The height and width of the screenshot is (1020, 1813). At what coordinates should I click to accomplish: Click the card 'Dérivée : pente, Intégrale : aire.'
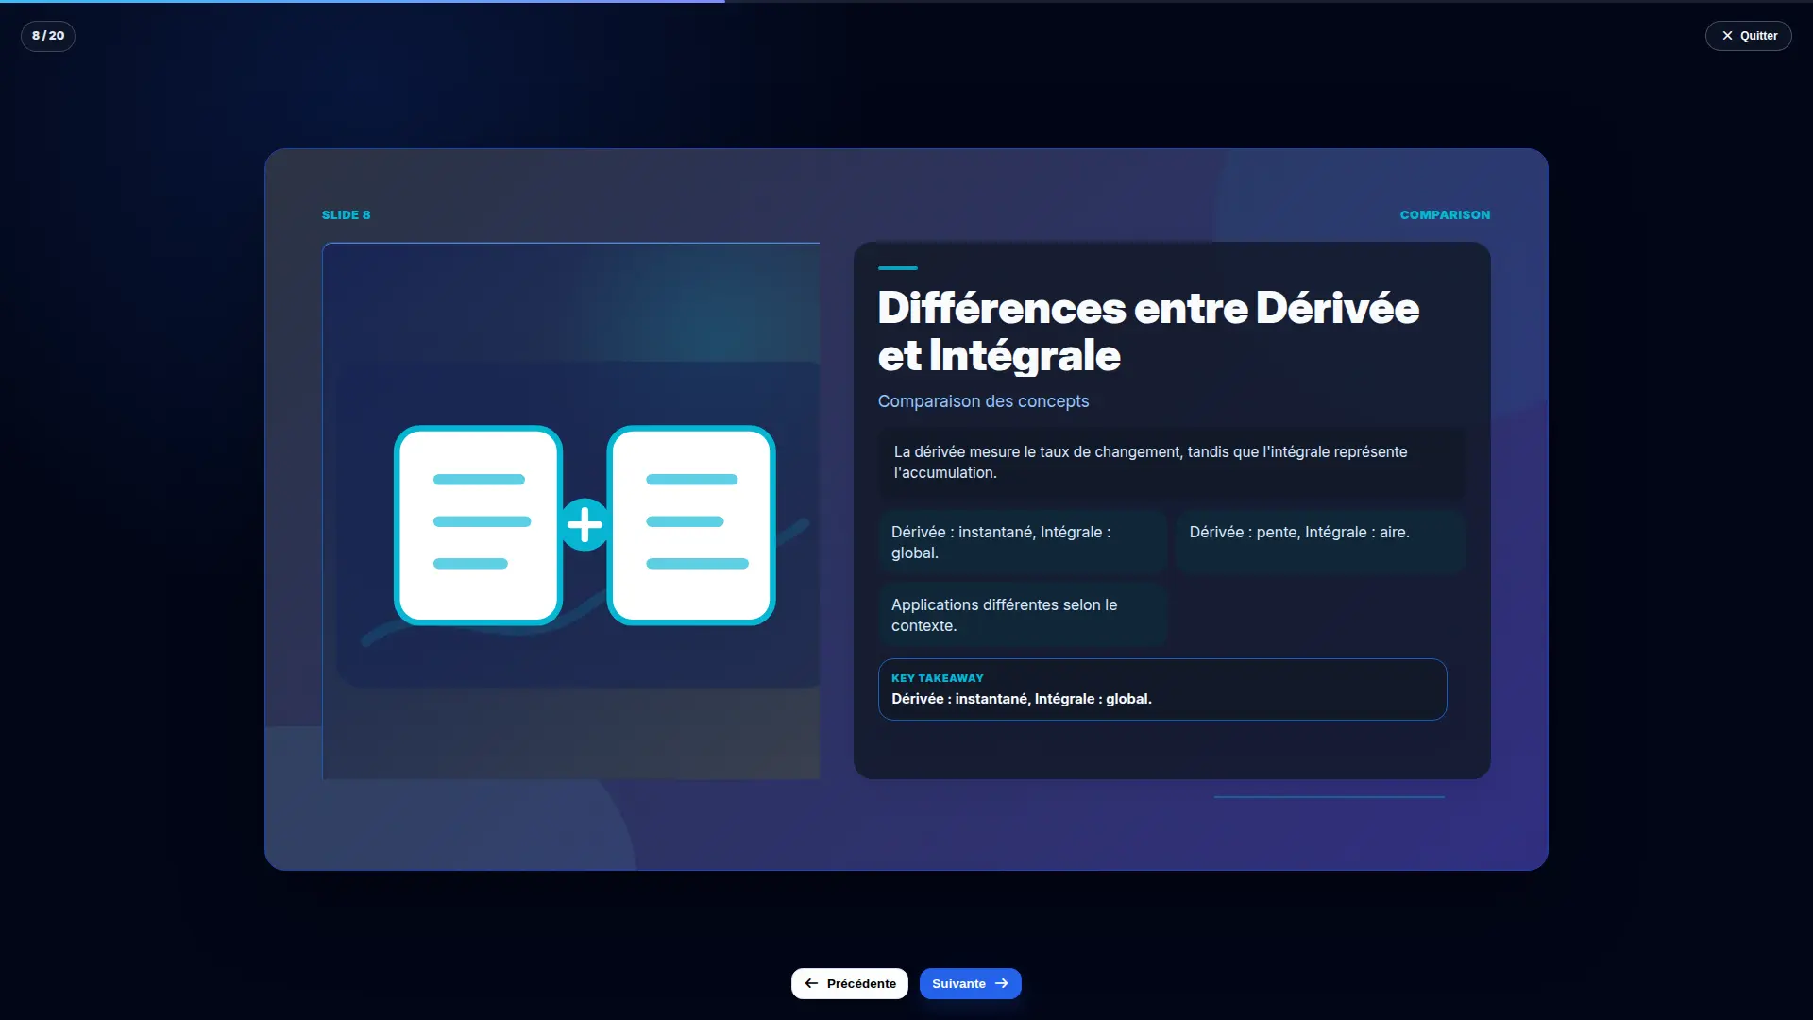tap(1320, 542)
